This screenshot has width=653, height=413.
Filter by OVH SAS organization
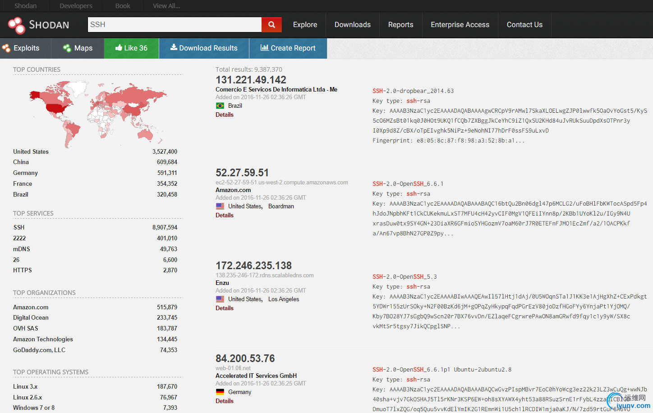pyautogui.click(x=26, y=328)
